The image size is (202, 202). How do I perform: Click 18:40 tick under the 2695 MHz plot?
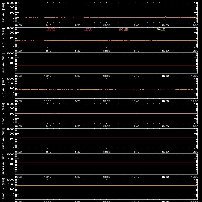point(136,127)
